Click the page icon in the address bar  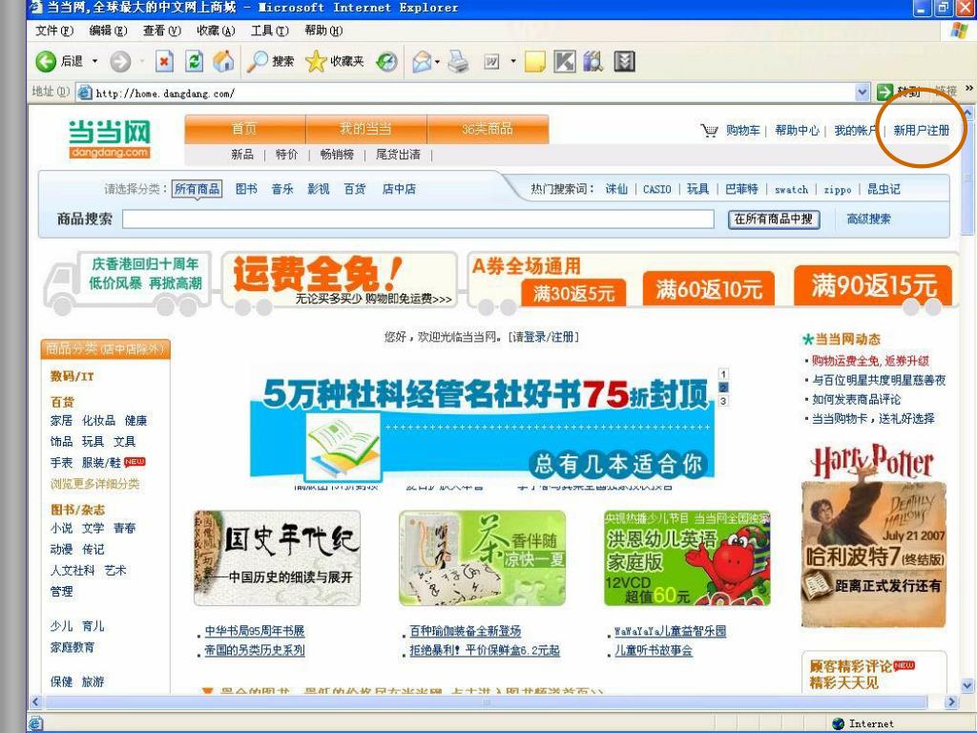point(85,93)
